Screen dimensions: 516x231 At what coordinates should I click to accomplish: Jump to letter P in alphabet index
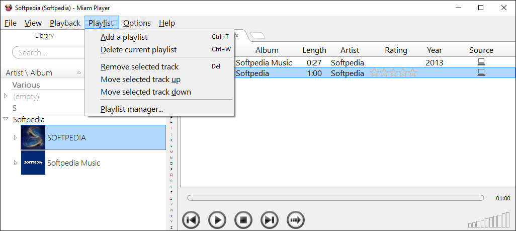click(x=171, y=170)
